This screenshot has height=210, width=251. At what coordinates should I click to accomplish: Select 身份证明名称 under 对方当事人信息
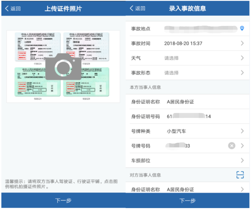coord(188,189)
